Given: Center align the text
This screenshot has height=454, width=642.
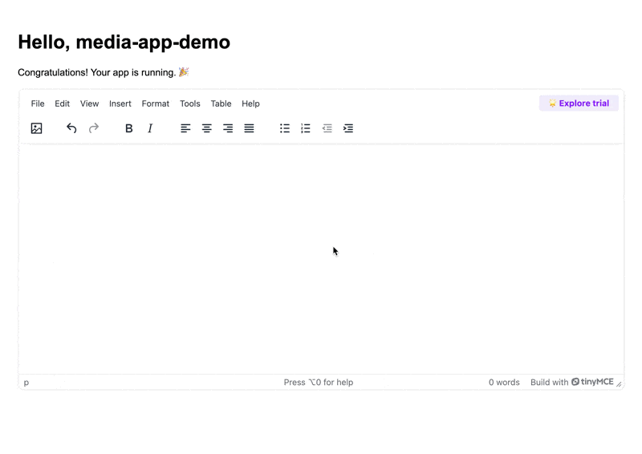Looking at the screenshot, I should 207,128.
